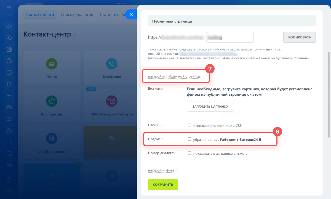Click the ЗАГРУЗИТЬ КАРТИНКУ button
This screenshot has width=331, height=199.
(x=210, y=106)
